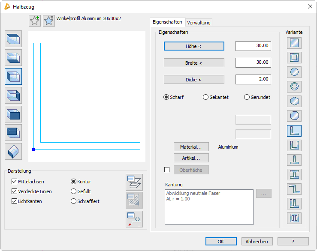Uncheck the Mittelachsen checkbox
Image resolution: width=317 pixels, height=251 pixels.
click(15, 182)
